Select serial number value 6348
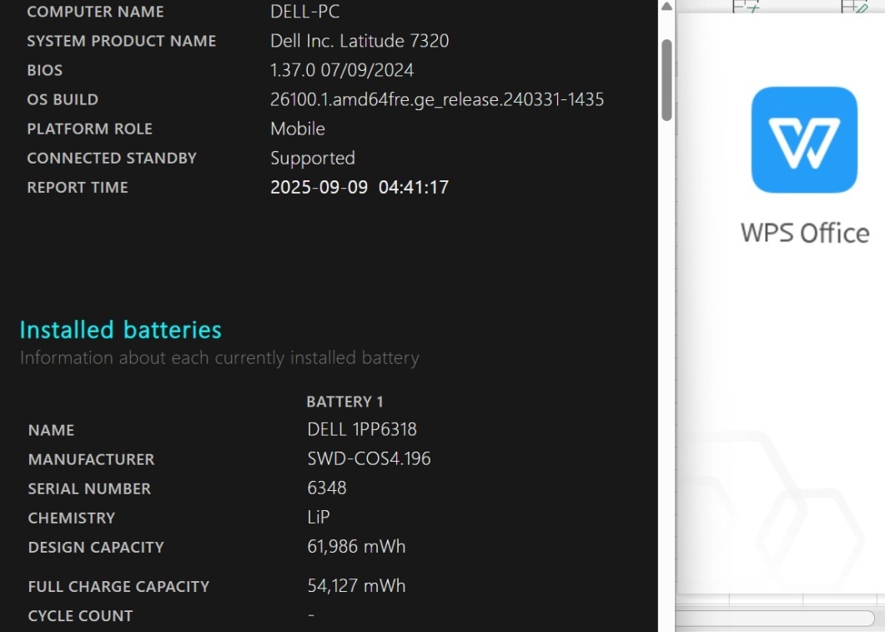Viewport: 885px width, 632px height. click(x=327, y=488)
